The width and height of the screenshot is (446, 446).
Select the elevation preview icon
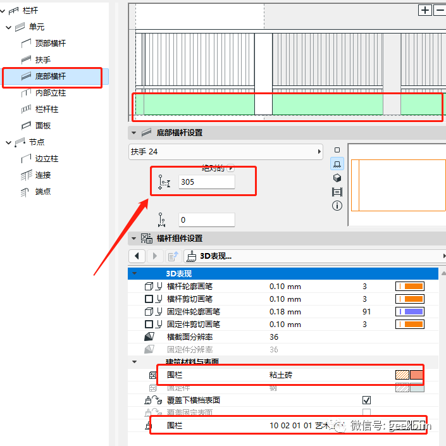[x=337, y=164]
